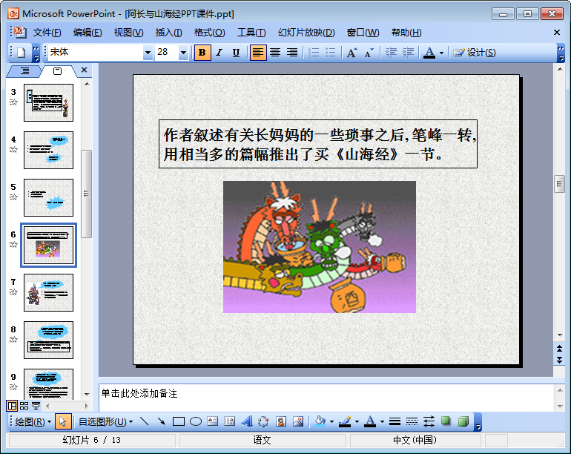Viewport: 571px width, 454px height.
Task: Click Increase Indent icon
Action: pyautogui.click(x=408, y=53)
